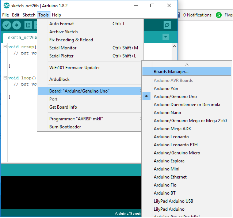The height and width of the screenshot is (218, 233).
Task: Collapse the void setup code fold
Action: point(5,47)
